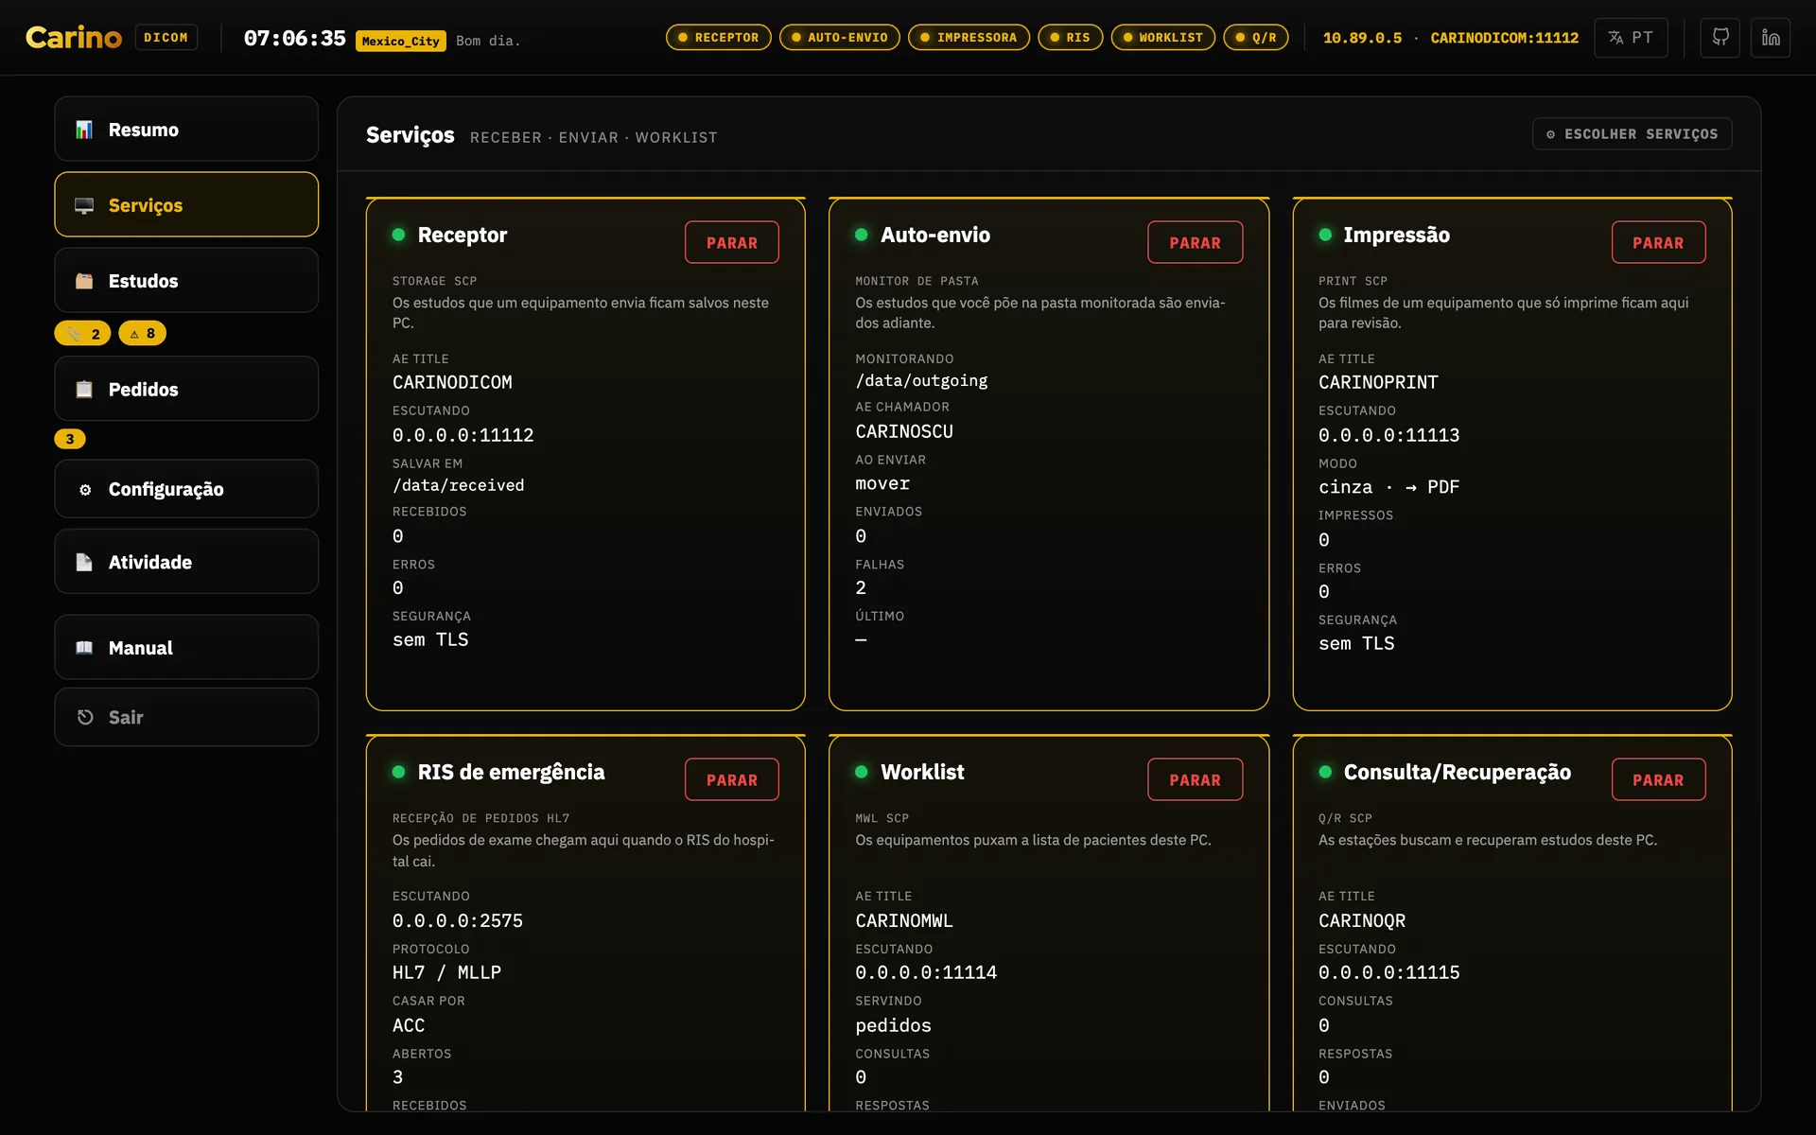Click the status dot on RIS de emergência
Image resolution: width=1816 pixels, height=1135 pixels.
398,772
